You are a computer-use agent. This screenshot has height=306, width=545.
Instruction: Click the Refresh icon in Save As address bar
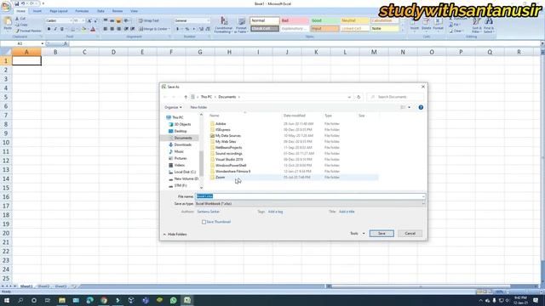coord(359,97)
